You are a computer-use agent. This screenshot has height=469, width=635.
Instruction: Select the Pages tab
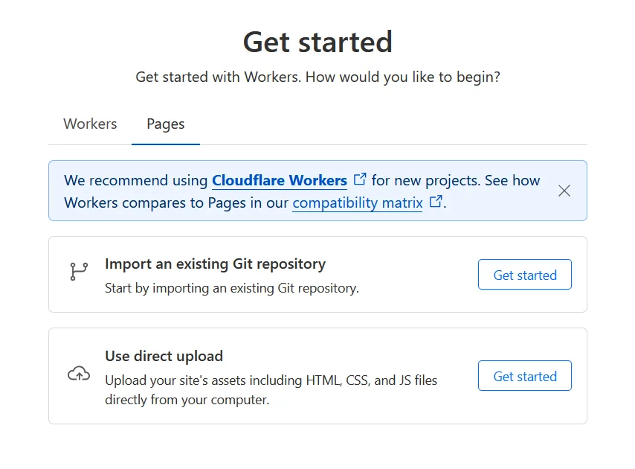click(x=165, y=124)
